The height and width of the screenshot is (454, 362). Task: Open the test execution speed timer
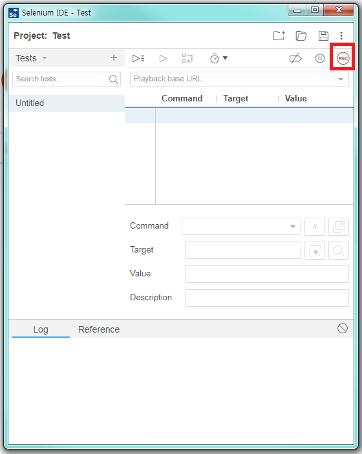[219, 58]
